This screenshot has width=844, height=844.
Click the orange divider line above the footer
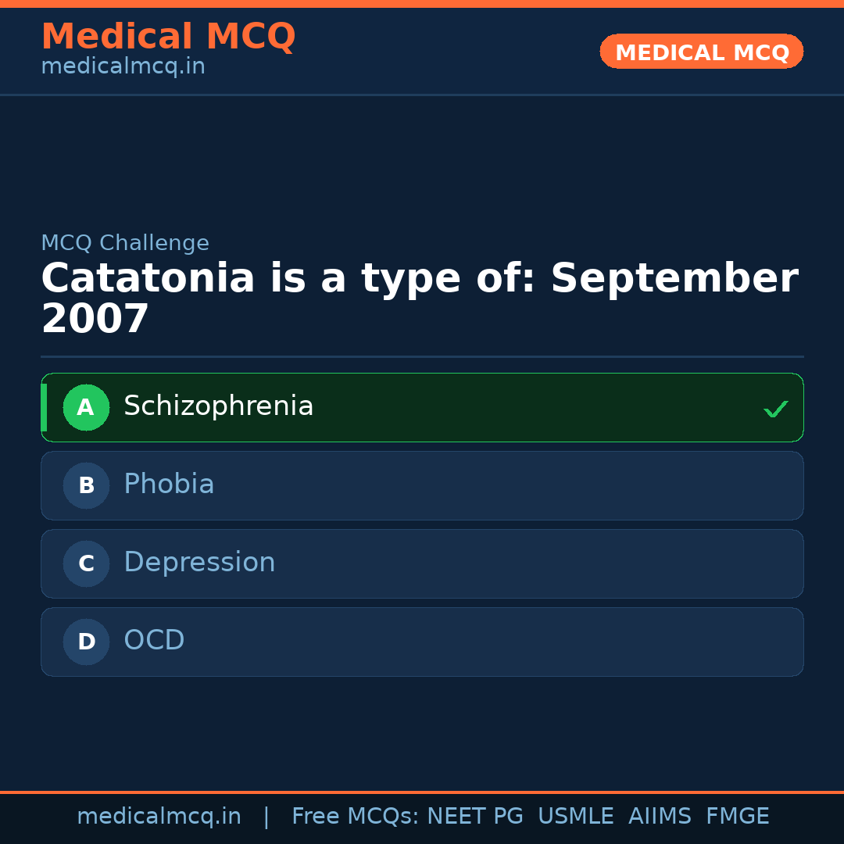point(422,791)
